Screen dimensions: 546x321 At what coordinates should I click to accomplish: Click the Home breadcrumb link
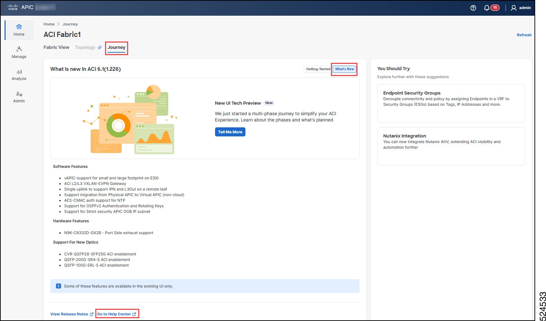tap(49, 24)
